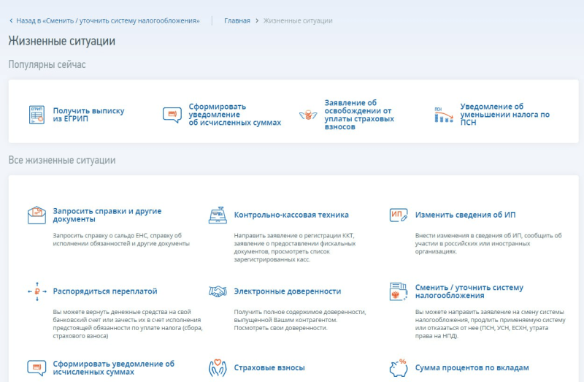Open 'Запросить справки и другие документы'
The image size is (584, 382).
point(107,215)
